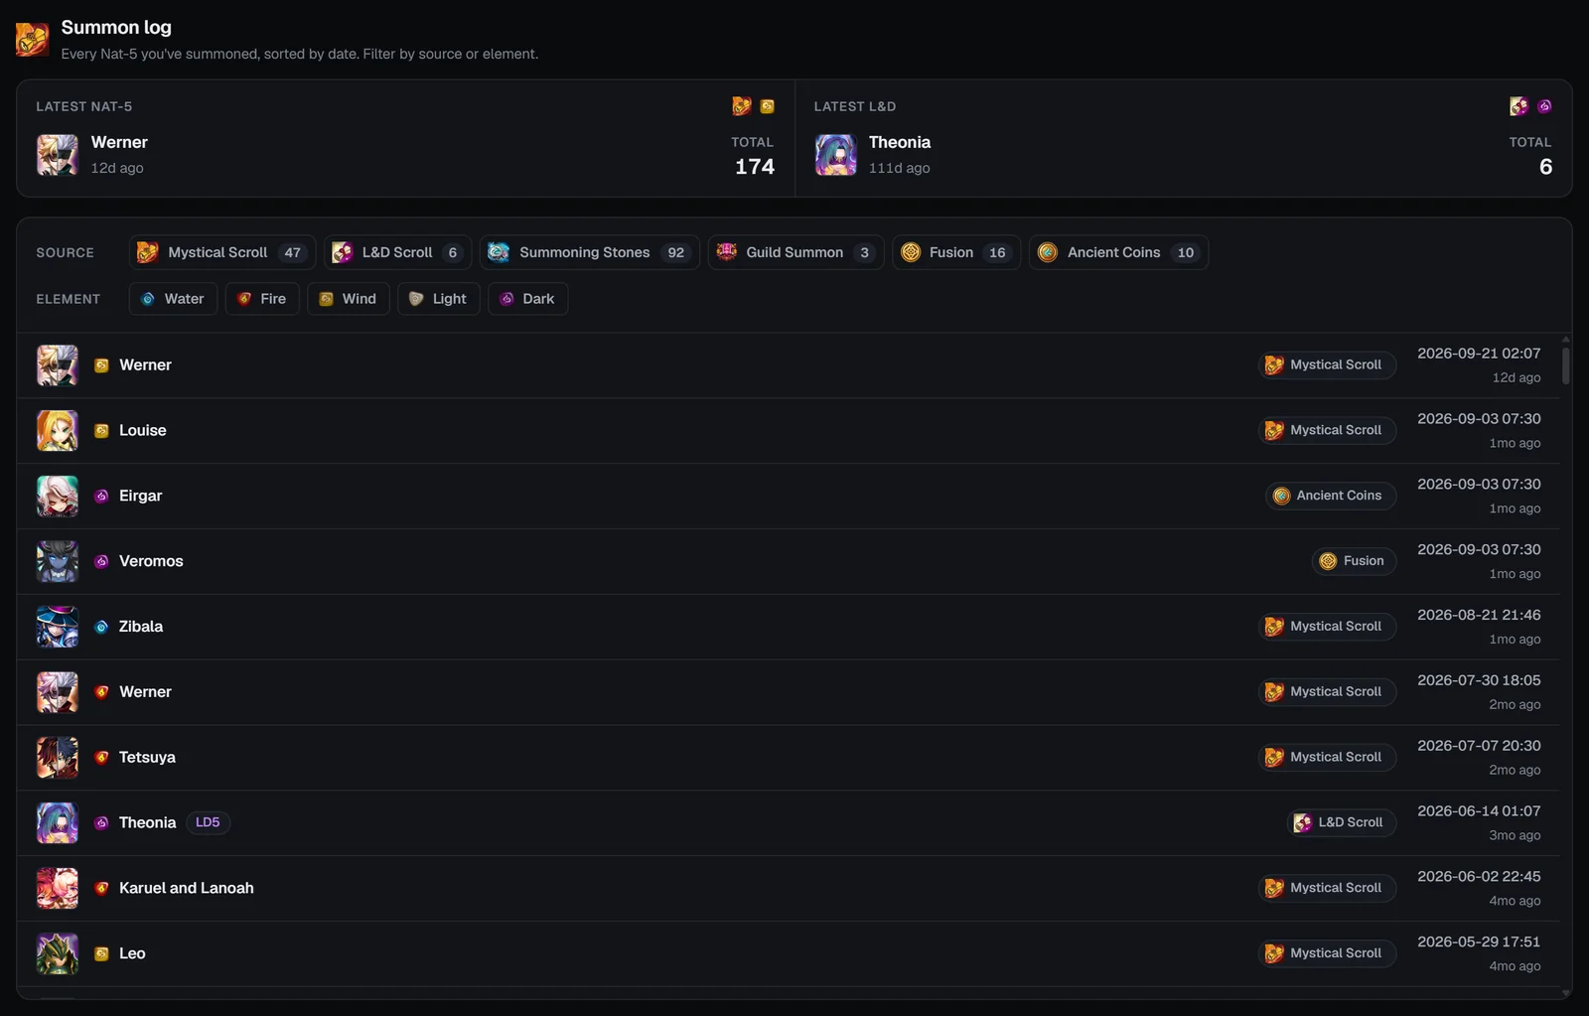1589x1016 pixels.
Task: Click Ancient Coins tag in Eirgar row
Action: pos(1331,496)
